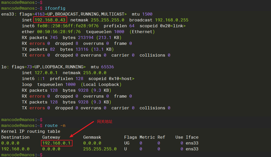This screenshot has width=271, height=157.
Task: Click the Kernel IP routing table heading
Action: [x=31, y=131]
